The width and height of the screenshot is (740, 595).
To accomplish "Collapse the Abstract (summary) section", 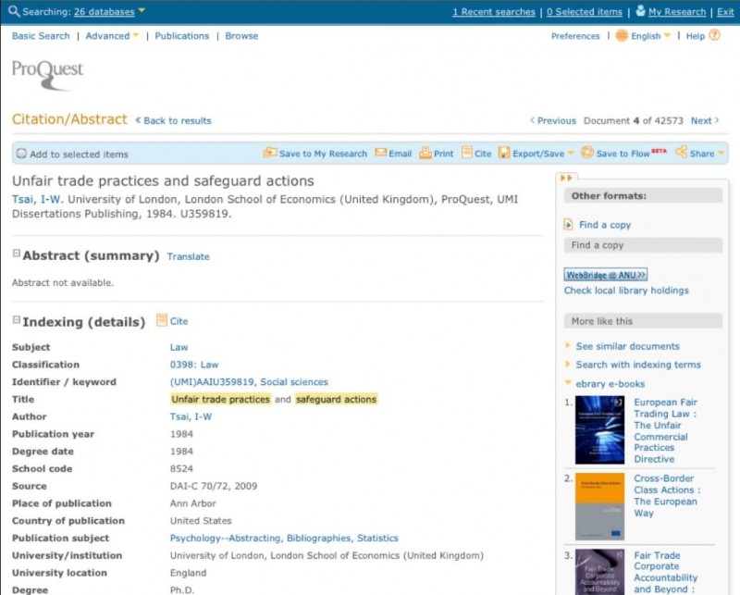I will pyautogui.click(x=16, y=254).
